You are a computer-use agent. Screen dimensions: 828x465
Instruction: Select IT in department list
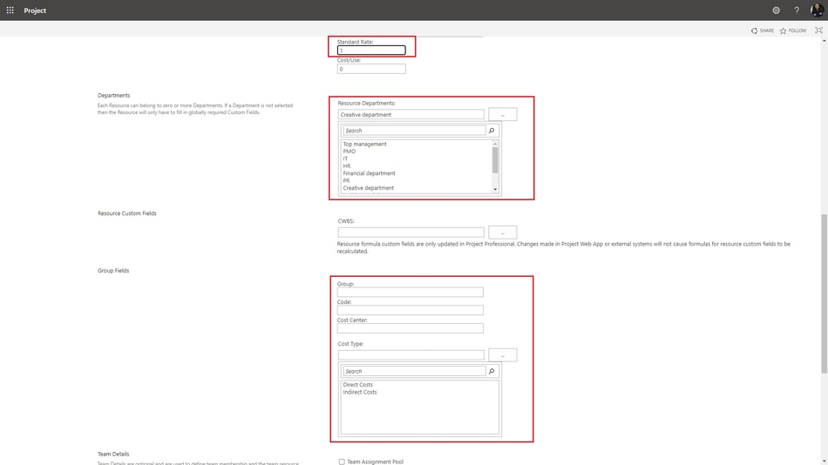tap(345, 158)
